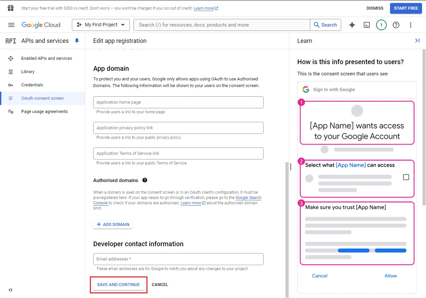
Task: Click the Developer contact information heading
Action: (138, 244)
